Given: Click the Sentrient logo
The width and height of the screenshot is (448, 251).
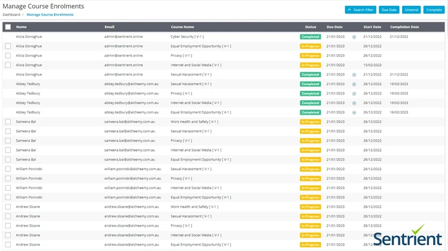Looking at the screenshot, I should click(x=408, y=237).
